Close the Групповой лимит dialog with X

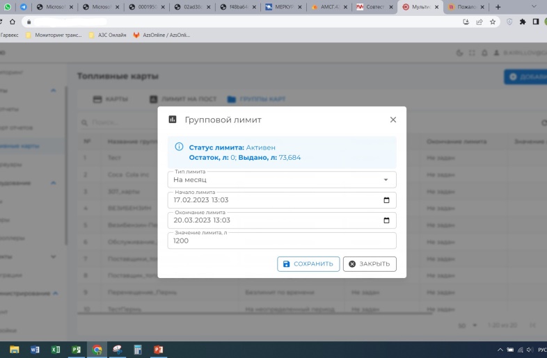point(393,120)
